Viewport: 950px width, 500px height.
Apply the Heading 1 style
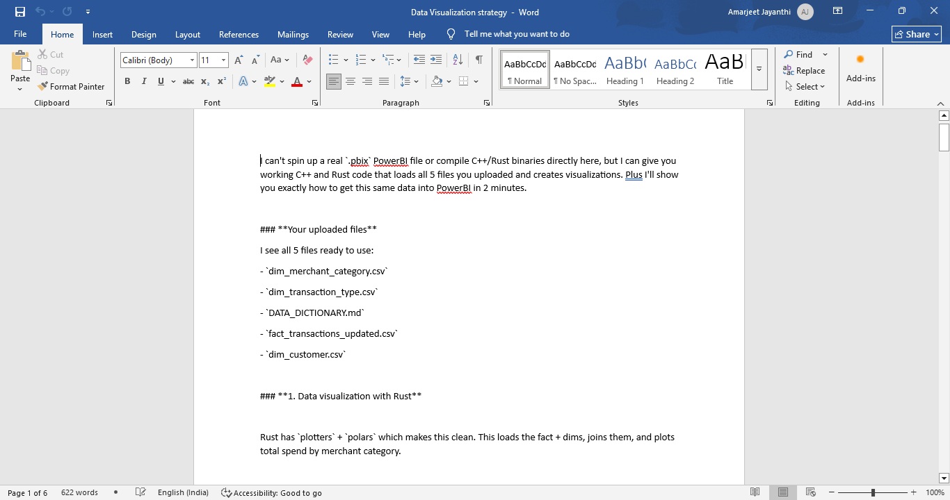(x=625, y=69)
